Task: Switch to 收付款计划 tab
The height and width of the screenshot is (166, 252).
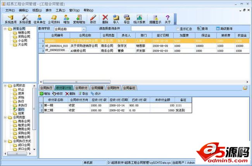Action: point(64,88)
